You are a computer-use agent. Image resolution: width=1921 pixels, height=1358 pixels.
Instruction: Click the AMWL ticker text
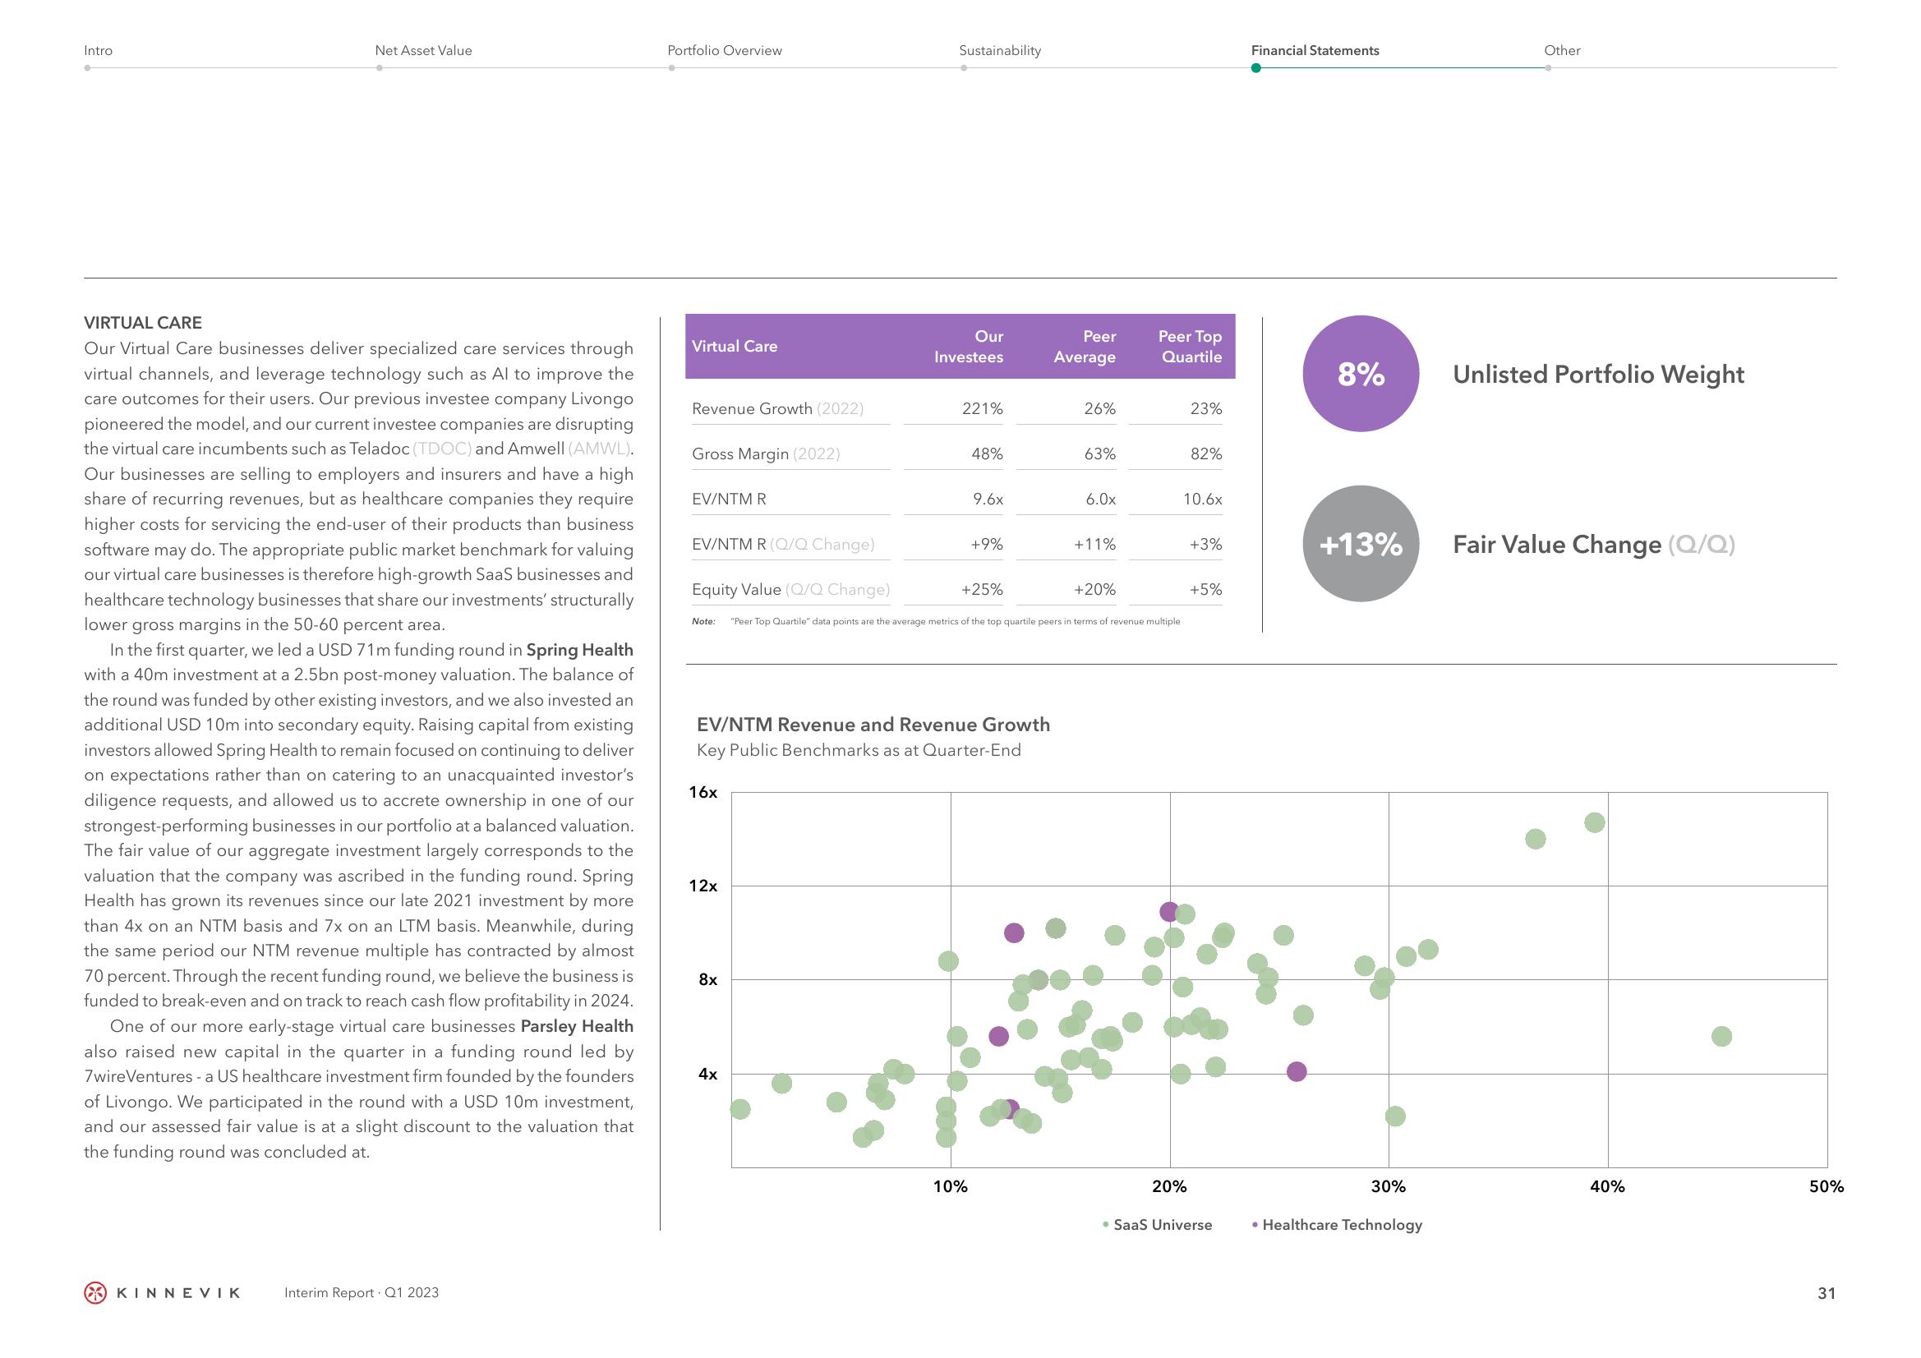click(x=600, y=449)
